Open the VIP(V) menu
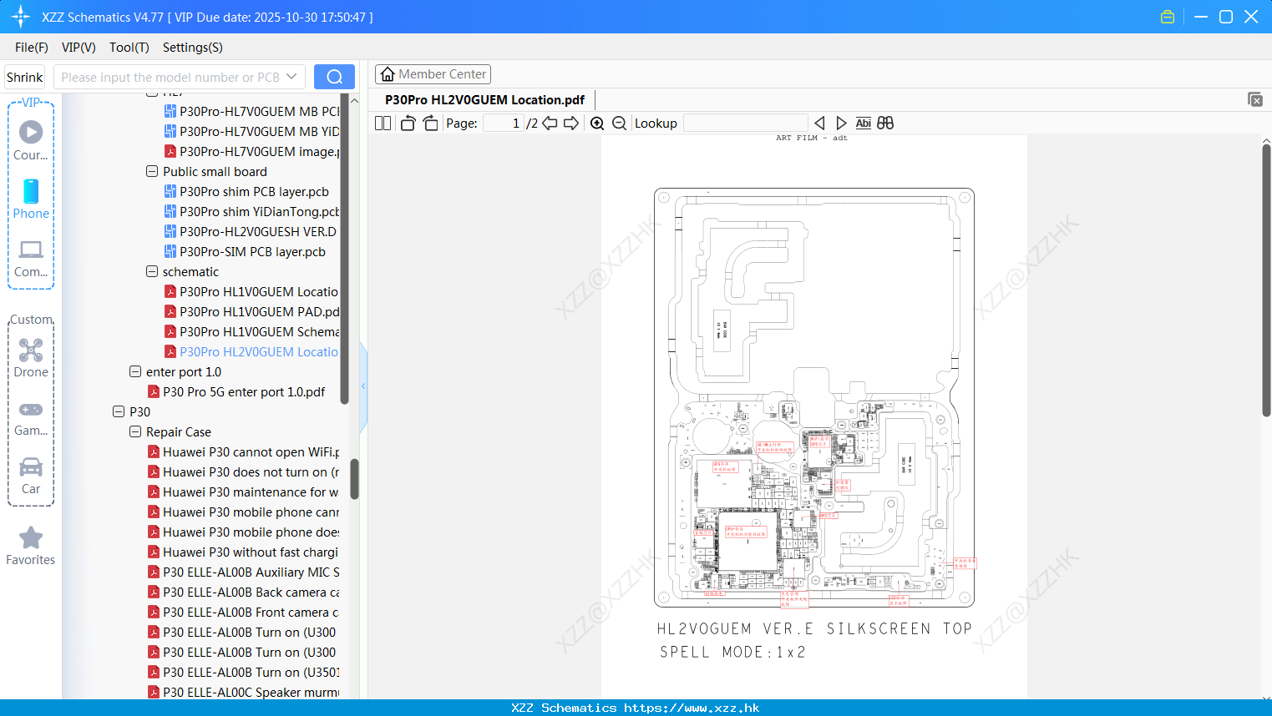The width and height of the screenshot is (1272, 716). click(x=79, y=48)
